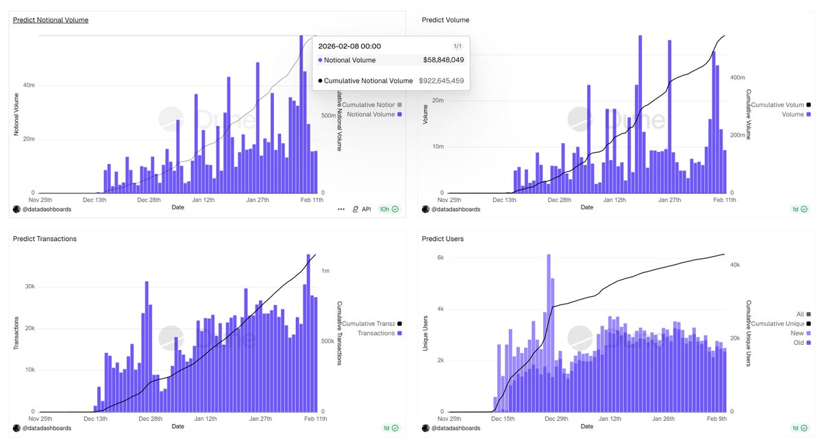Toggle the Notional Volume legend series

(x=373, y=114)
